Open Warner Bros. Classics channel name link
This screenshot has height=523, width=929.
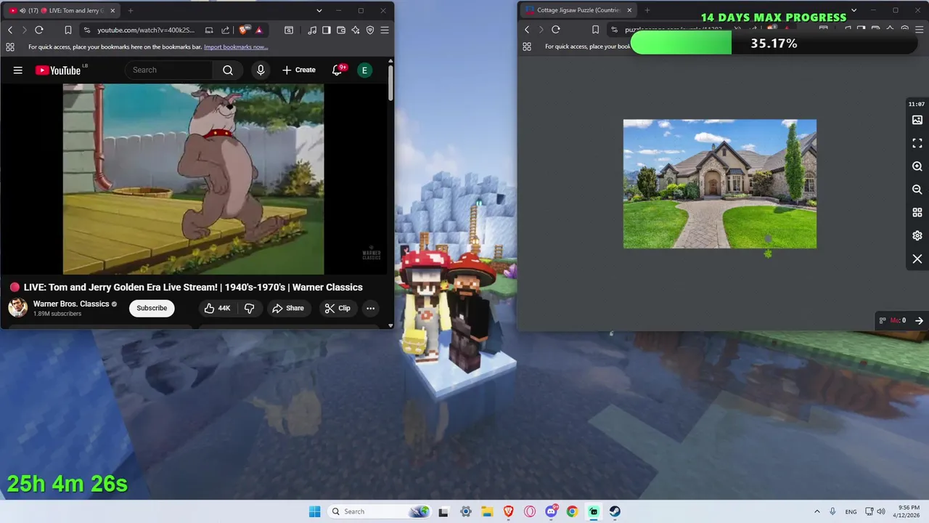pyautogui.click(x=71, y=304)
